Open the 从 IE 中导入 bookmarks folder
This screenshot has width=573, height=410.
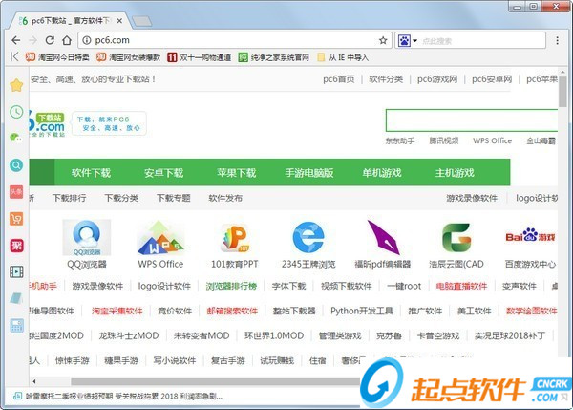pos(343,57)
